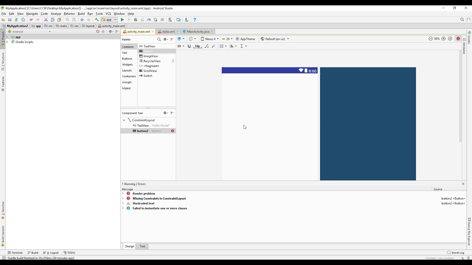
Task: Click the Undo arrow icon
Action: click(31, 20)
